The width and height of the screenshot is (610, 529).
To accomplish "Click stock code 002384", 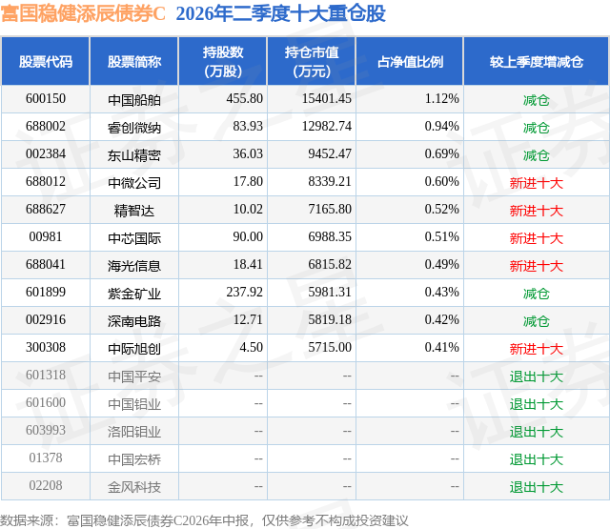I will coord(46,154).
